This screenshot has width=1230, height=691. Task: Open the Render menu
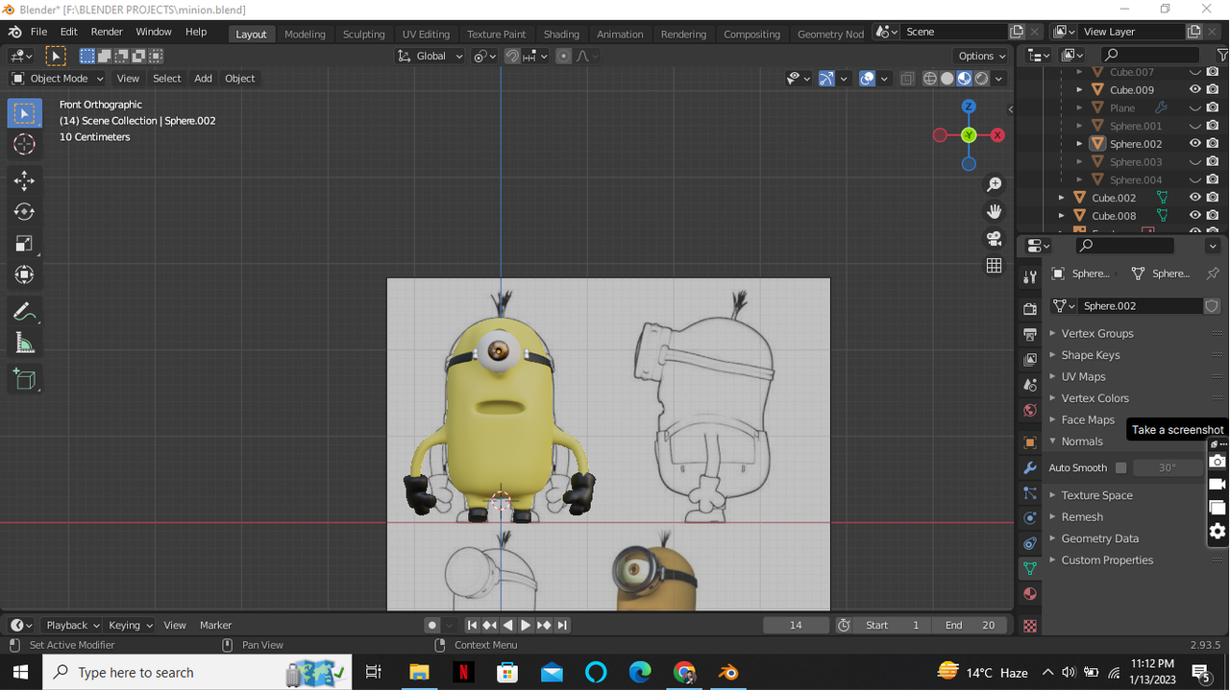tap(107, 32)
